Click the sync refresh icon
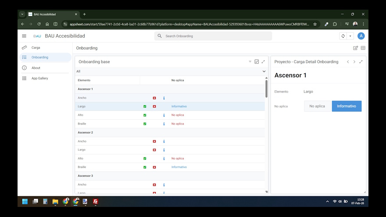The width and height of the screenshot is (386, 217). point(343,36)
